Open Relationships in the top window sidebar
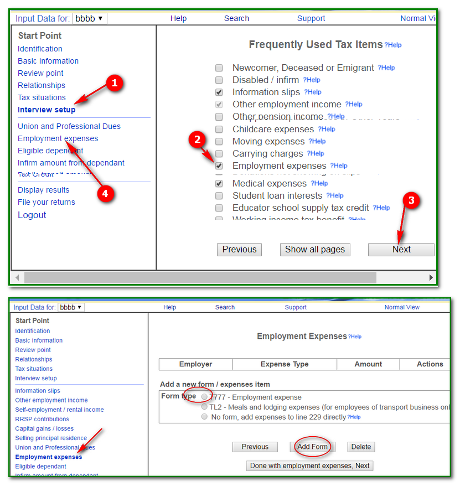The height and width of the screenshot is (486, 460). [x=42, y=85]
